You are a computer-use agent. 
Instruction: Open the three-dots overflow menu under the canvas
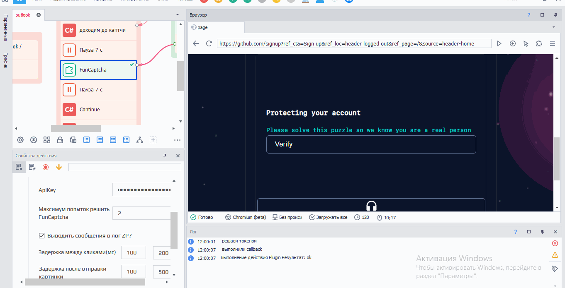click(x=178, y=140)
